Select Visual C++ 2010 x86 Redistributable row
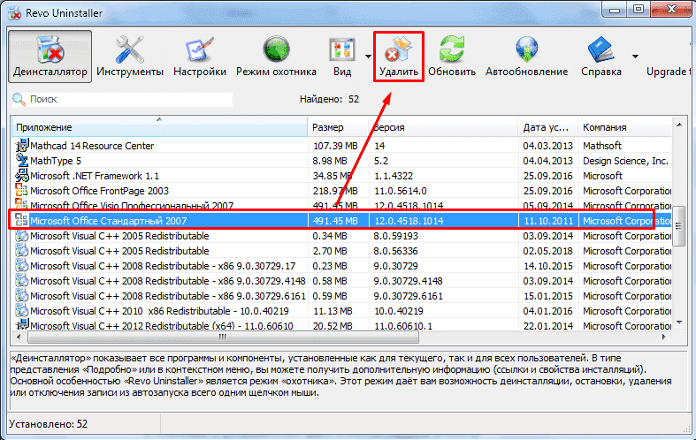Screen dimensions: 696x440 coord(341,311)
